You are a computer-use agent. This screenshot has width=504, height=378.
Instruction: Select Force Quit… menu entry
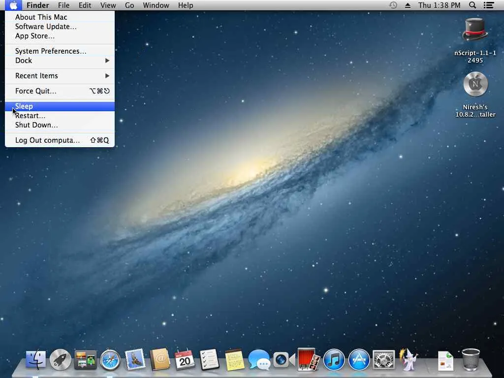pos(36,91)
